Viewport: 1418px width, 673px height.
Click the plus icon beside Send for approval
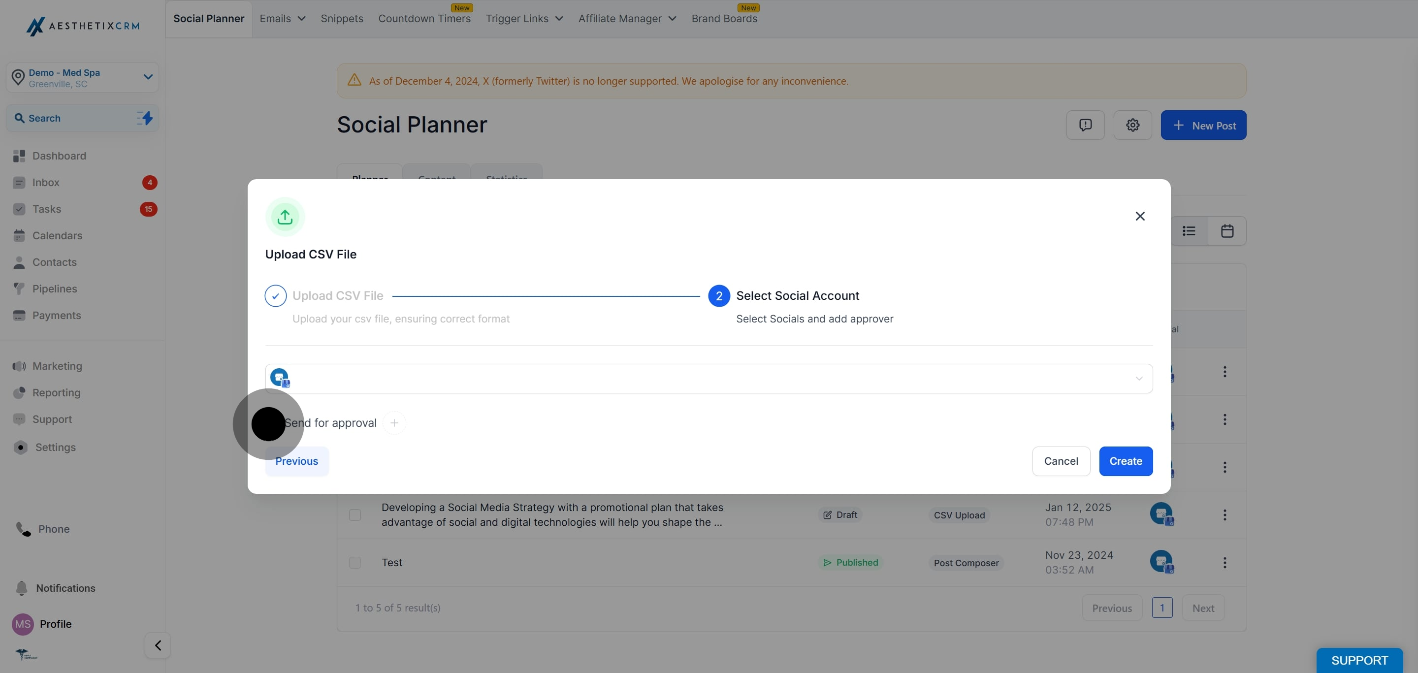click(x=394, y=422)
